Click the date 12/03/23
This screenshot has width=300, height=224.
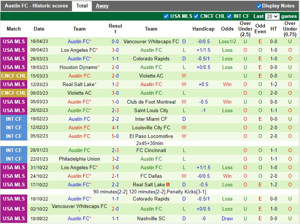(39, 85)
